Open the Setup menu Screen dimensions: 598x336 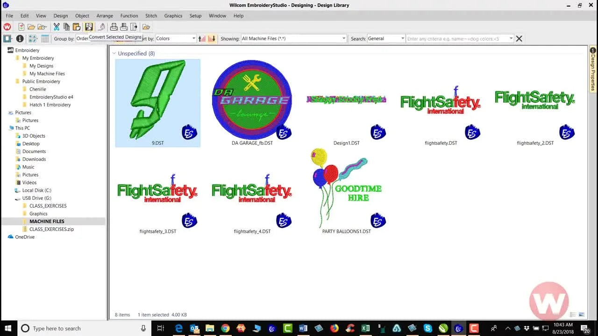(x=195, y=16)
